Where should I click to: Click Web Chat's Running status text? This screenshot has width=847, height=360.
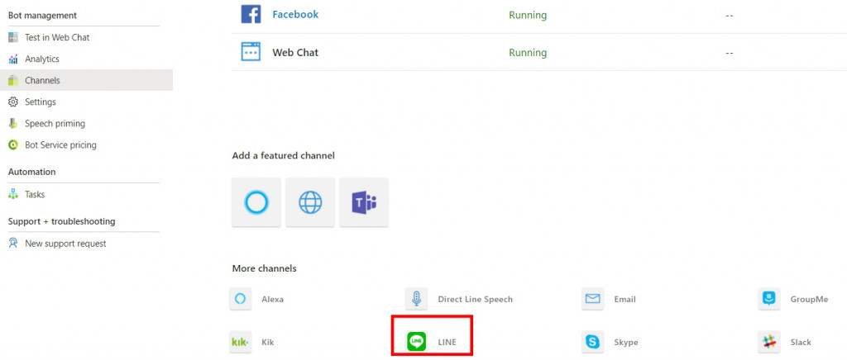click(528, 53)
